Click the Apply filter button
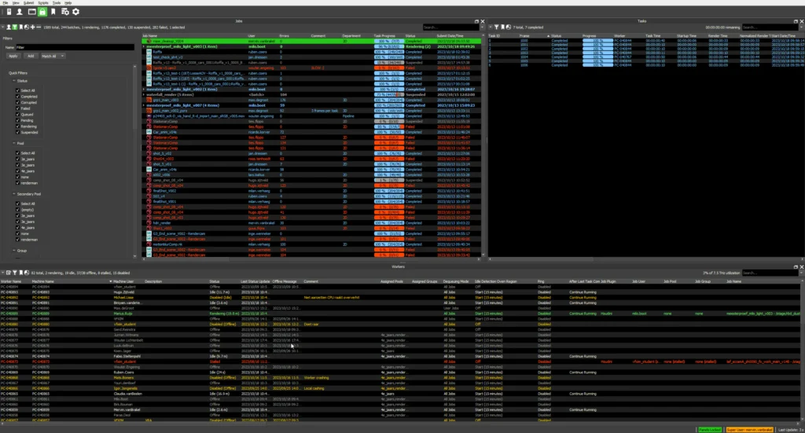805x433 pixels. [x=13, y=56]
